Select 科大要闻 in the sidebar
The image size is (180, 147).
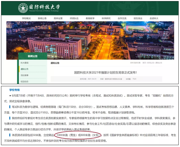coord(24,63)
